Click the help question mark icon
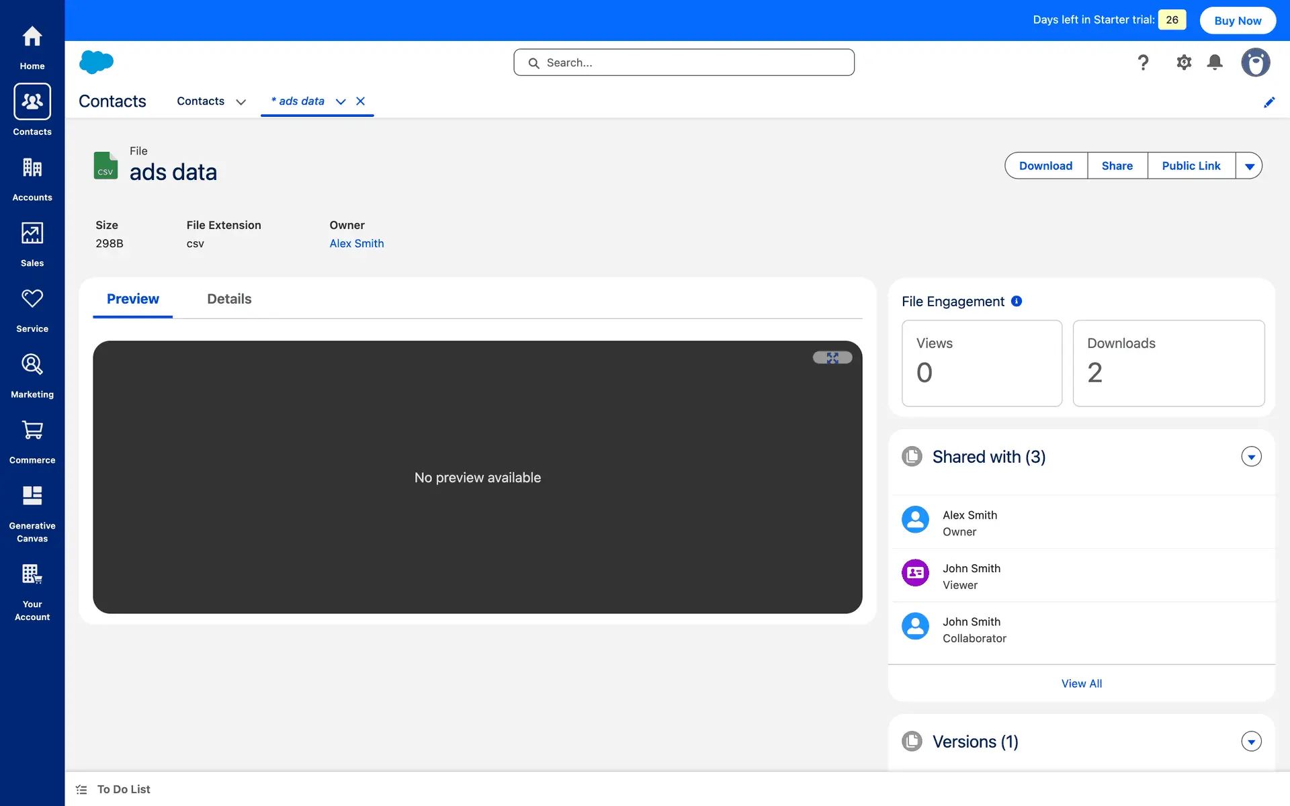Viewport: 1290px width, 806px height. tap(1143, 62)
